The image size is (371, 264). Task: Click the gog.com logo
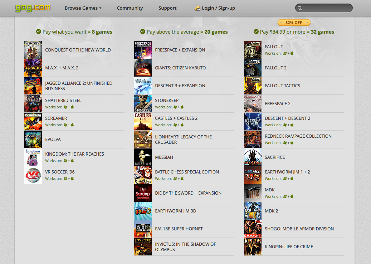(x=33, y=8)
